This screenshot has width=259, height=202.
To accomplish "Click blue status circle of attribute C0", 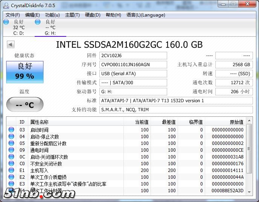I will [x=11, y=164].
